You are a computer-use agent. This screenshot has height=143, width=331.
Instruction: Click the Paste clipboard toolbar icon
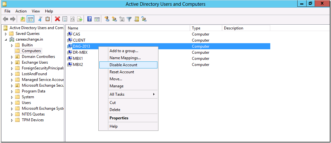click(48, 19)
